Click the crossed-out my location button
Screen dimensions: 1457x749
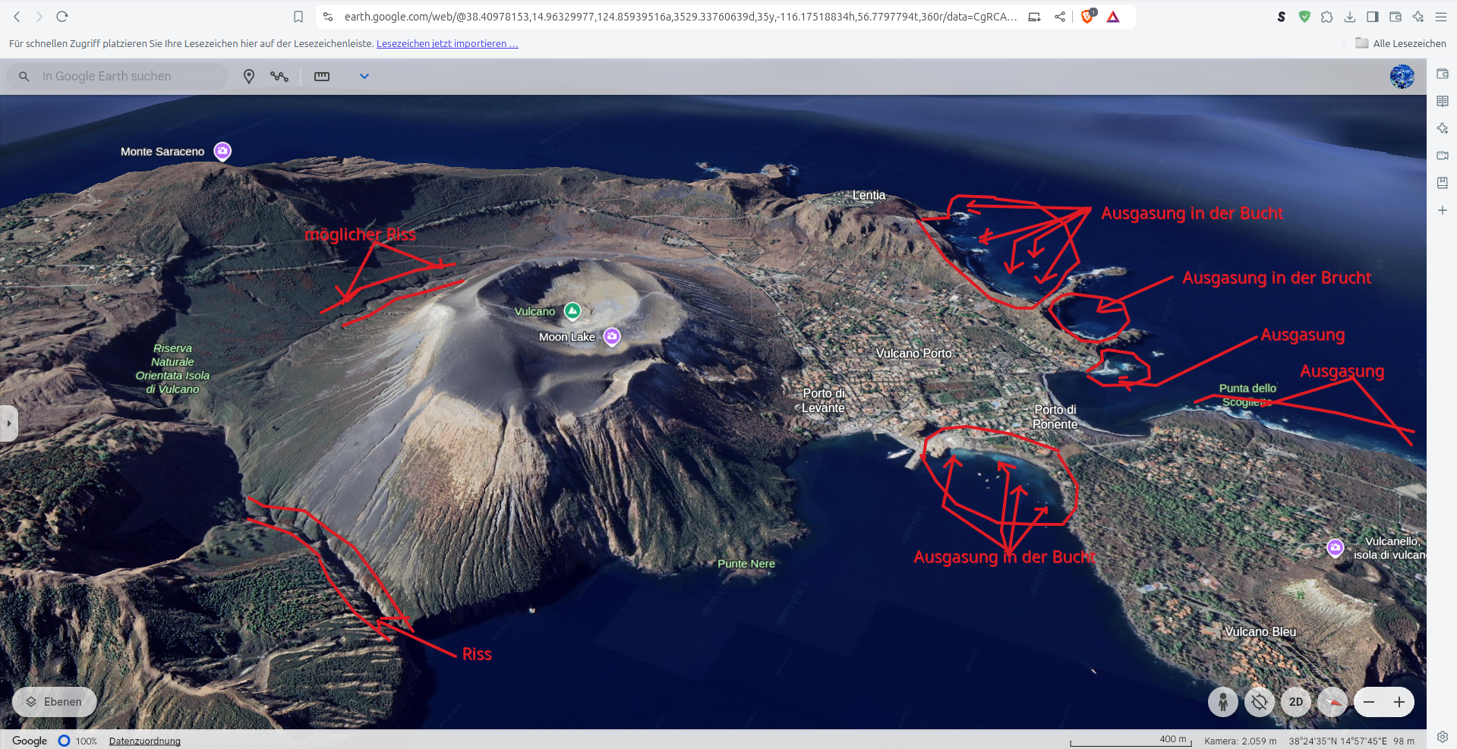pos(1260,702)
